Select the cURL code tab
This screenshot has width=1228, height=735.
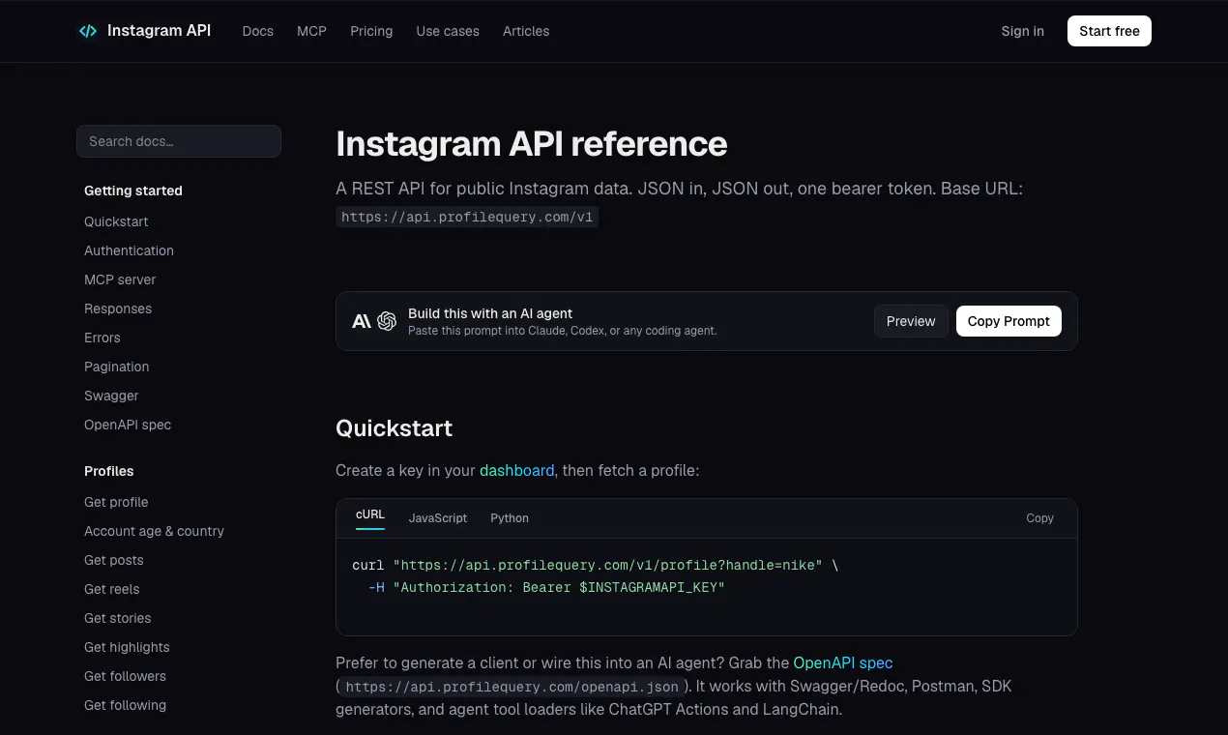(370, 515)
